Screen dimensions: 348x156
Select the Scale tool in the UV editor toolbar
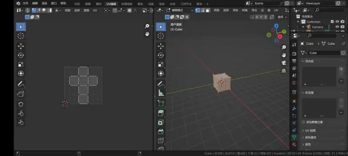point(20,64)
